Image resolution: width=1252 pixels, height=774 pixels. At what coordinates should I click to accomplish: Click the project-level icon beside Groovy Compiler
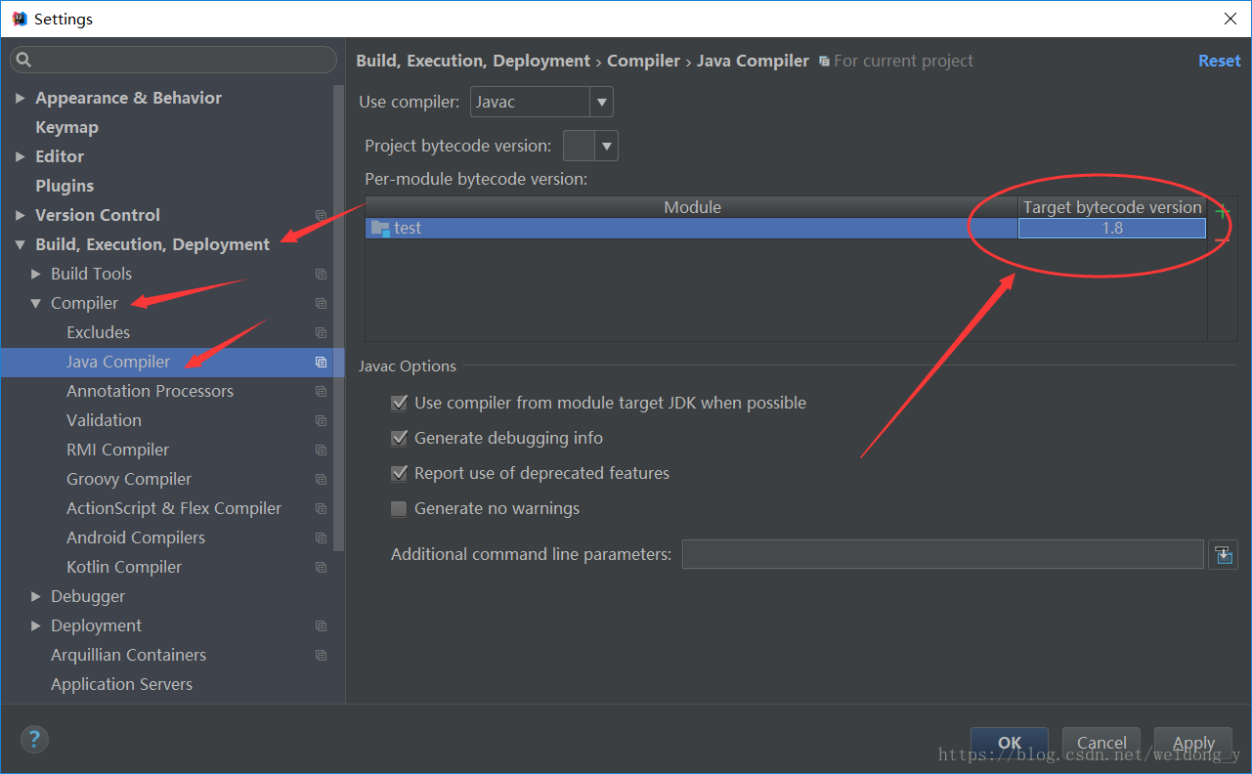click(x=321, y=479)
